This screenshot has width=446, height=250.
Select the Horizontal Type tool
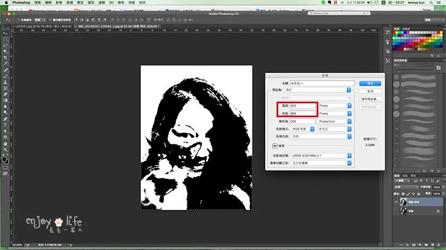(x=5, y=125)
